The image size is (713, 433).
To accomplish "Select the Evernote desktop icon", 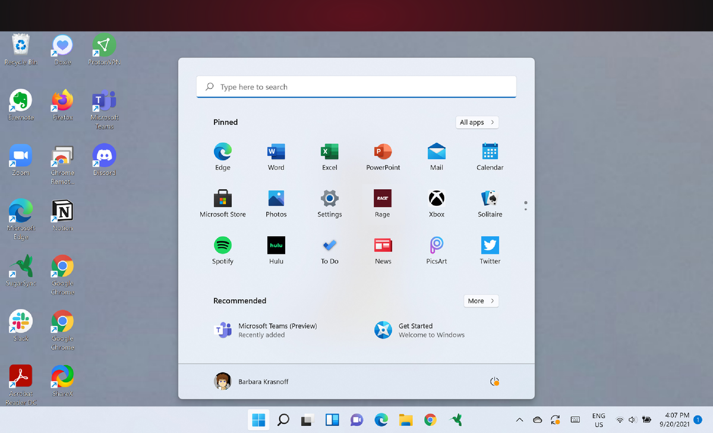I will point(21,105).
